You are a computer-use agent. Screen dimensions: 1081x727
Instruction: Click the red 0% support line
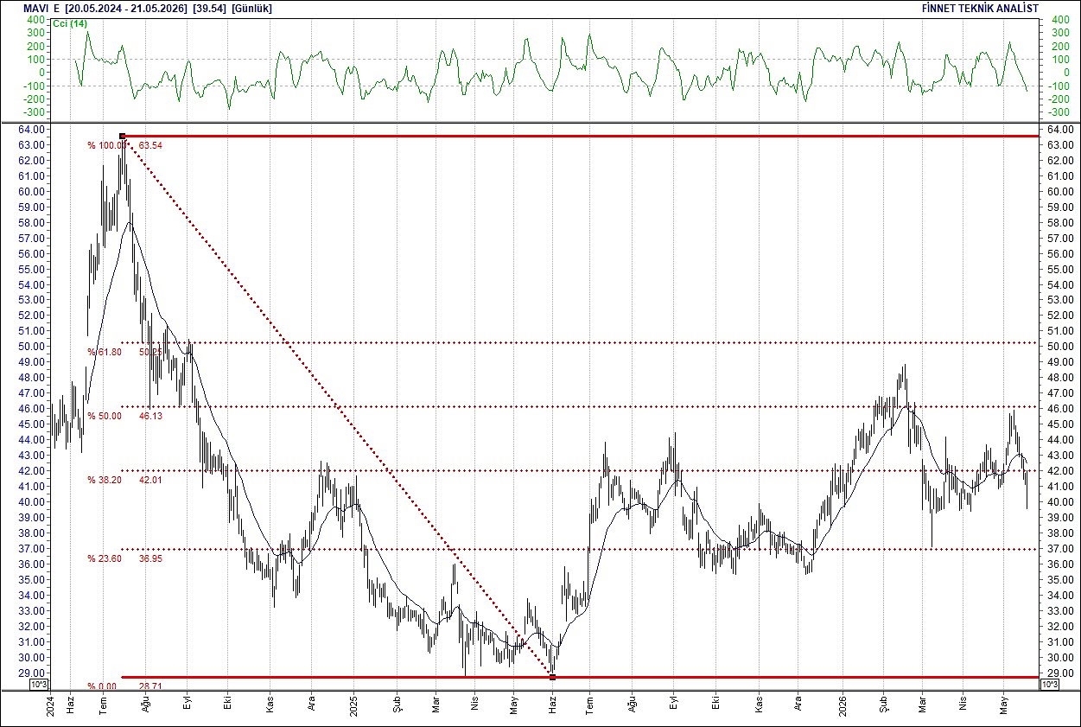point(581,677)
